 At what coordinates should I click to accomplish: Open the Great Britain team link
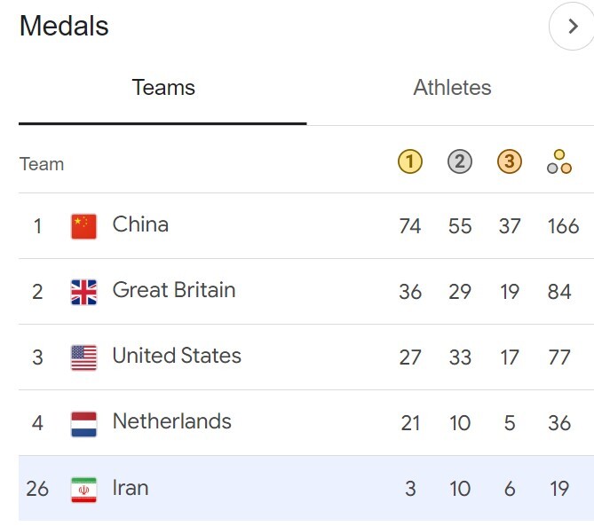click(x=174, y=291)
